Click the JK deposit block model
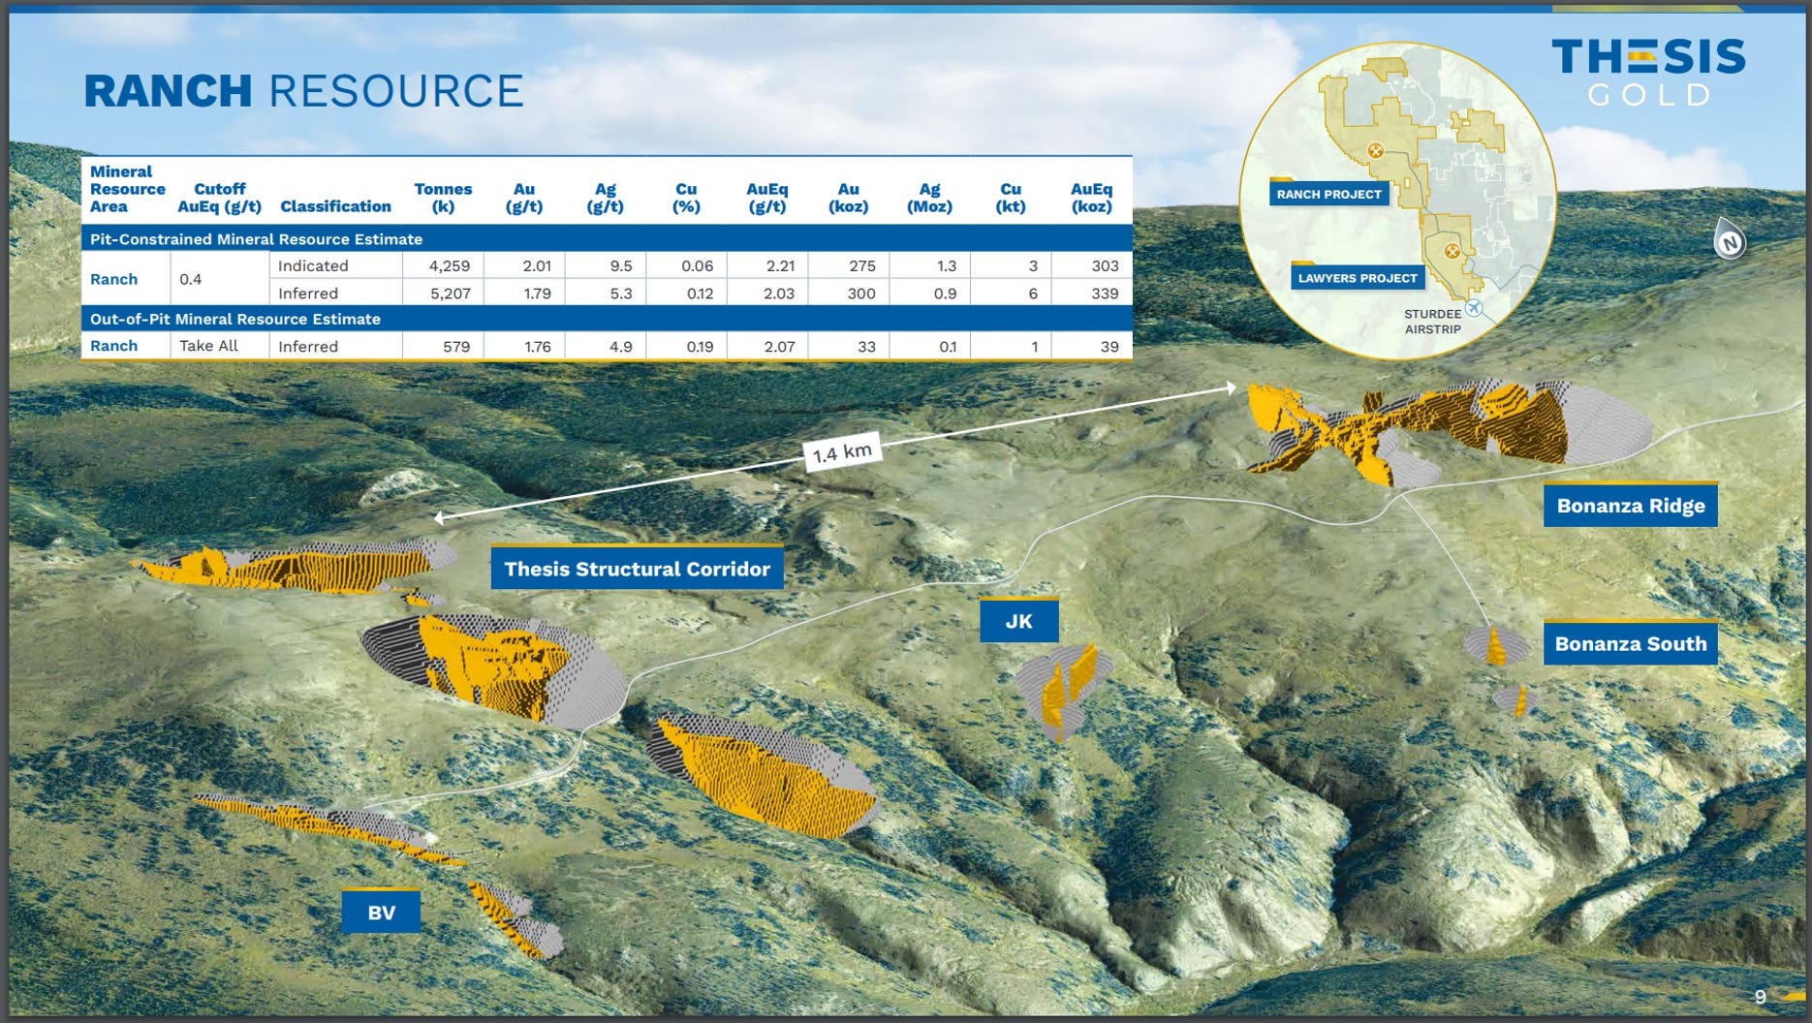Image resolution: width=1812 pixels, height=1023 pixels. tap(1063, 692)
